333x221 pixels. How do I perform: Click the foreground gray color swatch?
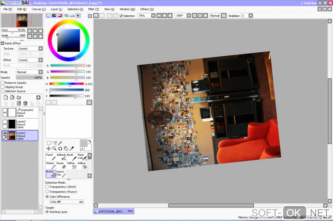click(x=84, y=143)
